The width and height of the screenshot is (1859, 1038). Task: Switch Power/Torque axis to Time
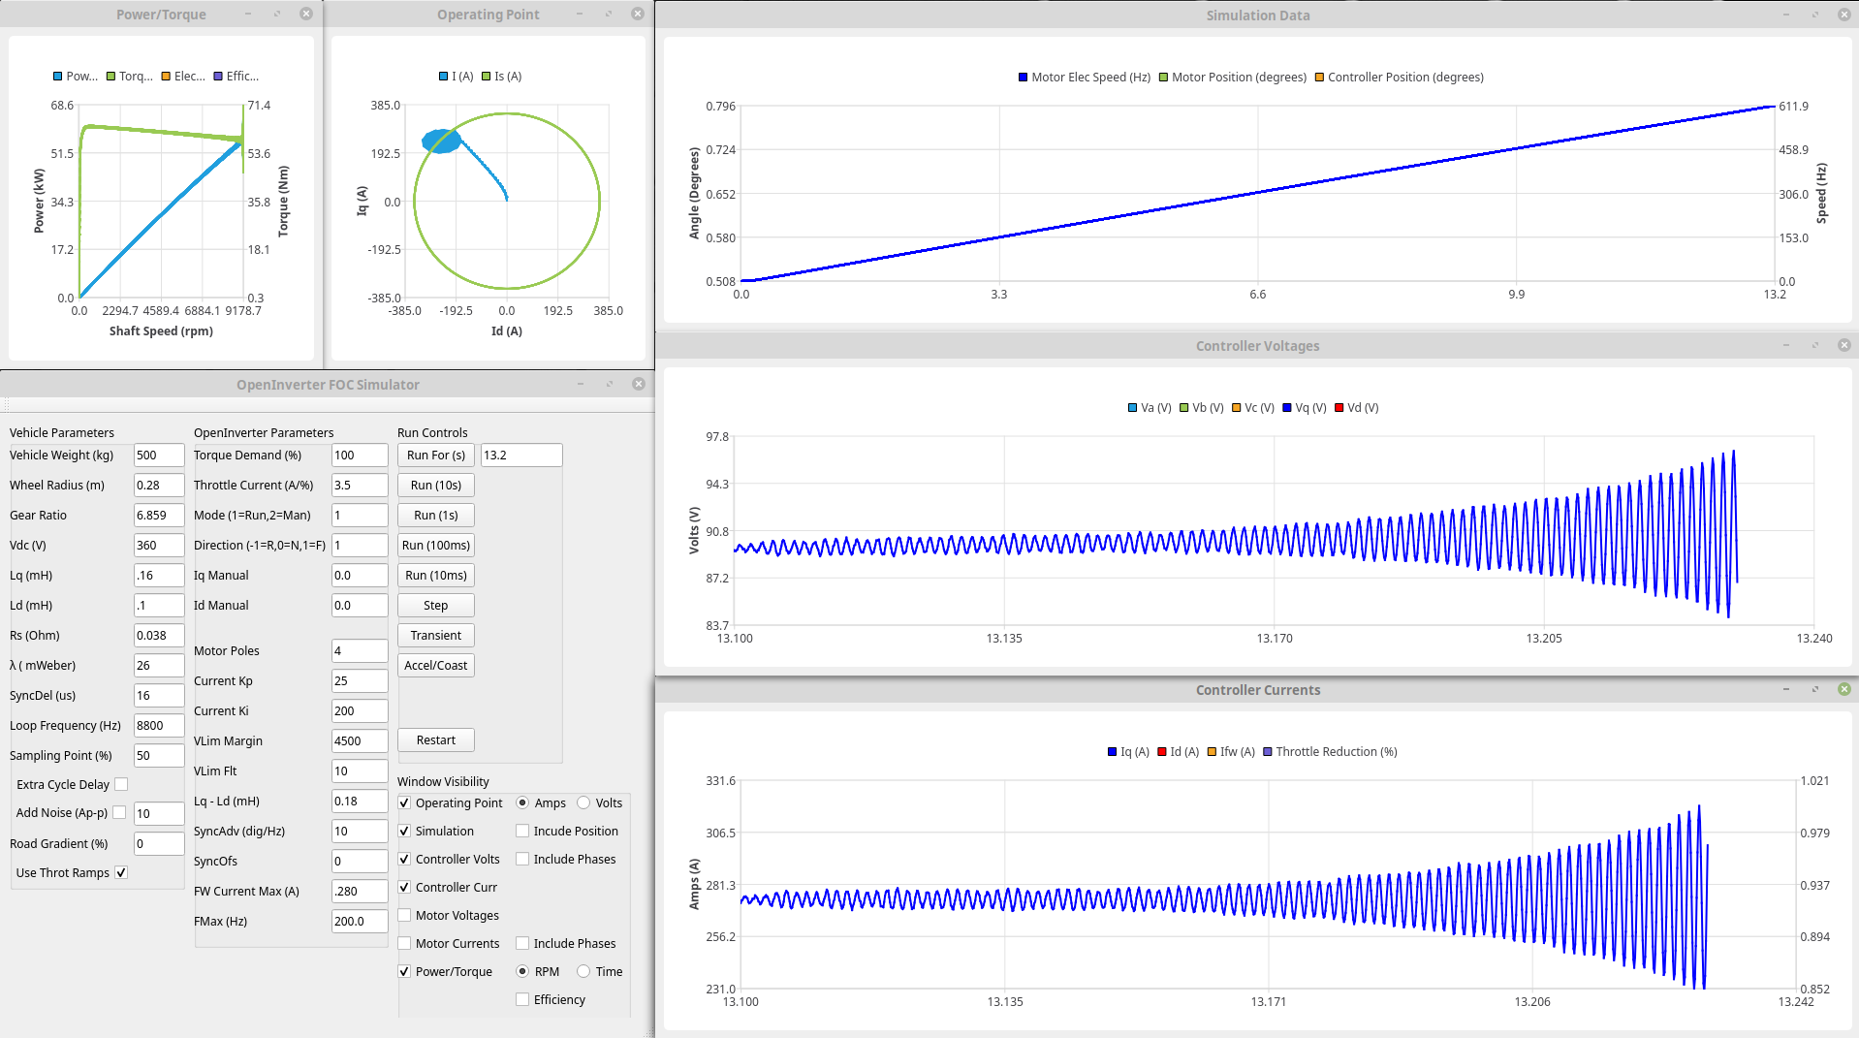click(583, 971)
